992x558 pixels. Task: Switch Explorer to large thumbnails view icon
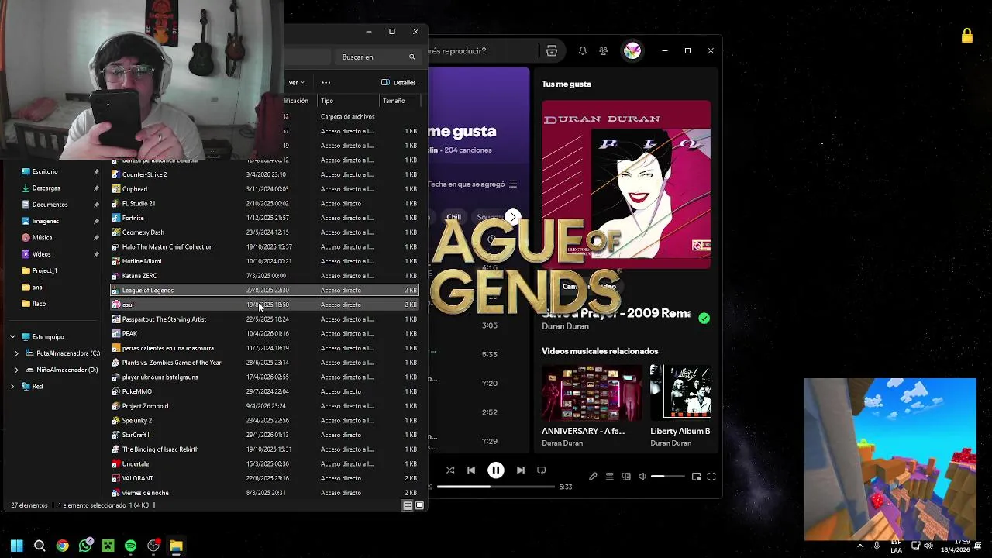(420, 505)
